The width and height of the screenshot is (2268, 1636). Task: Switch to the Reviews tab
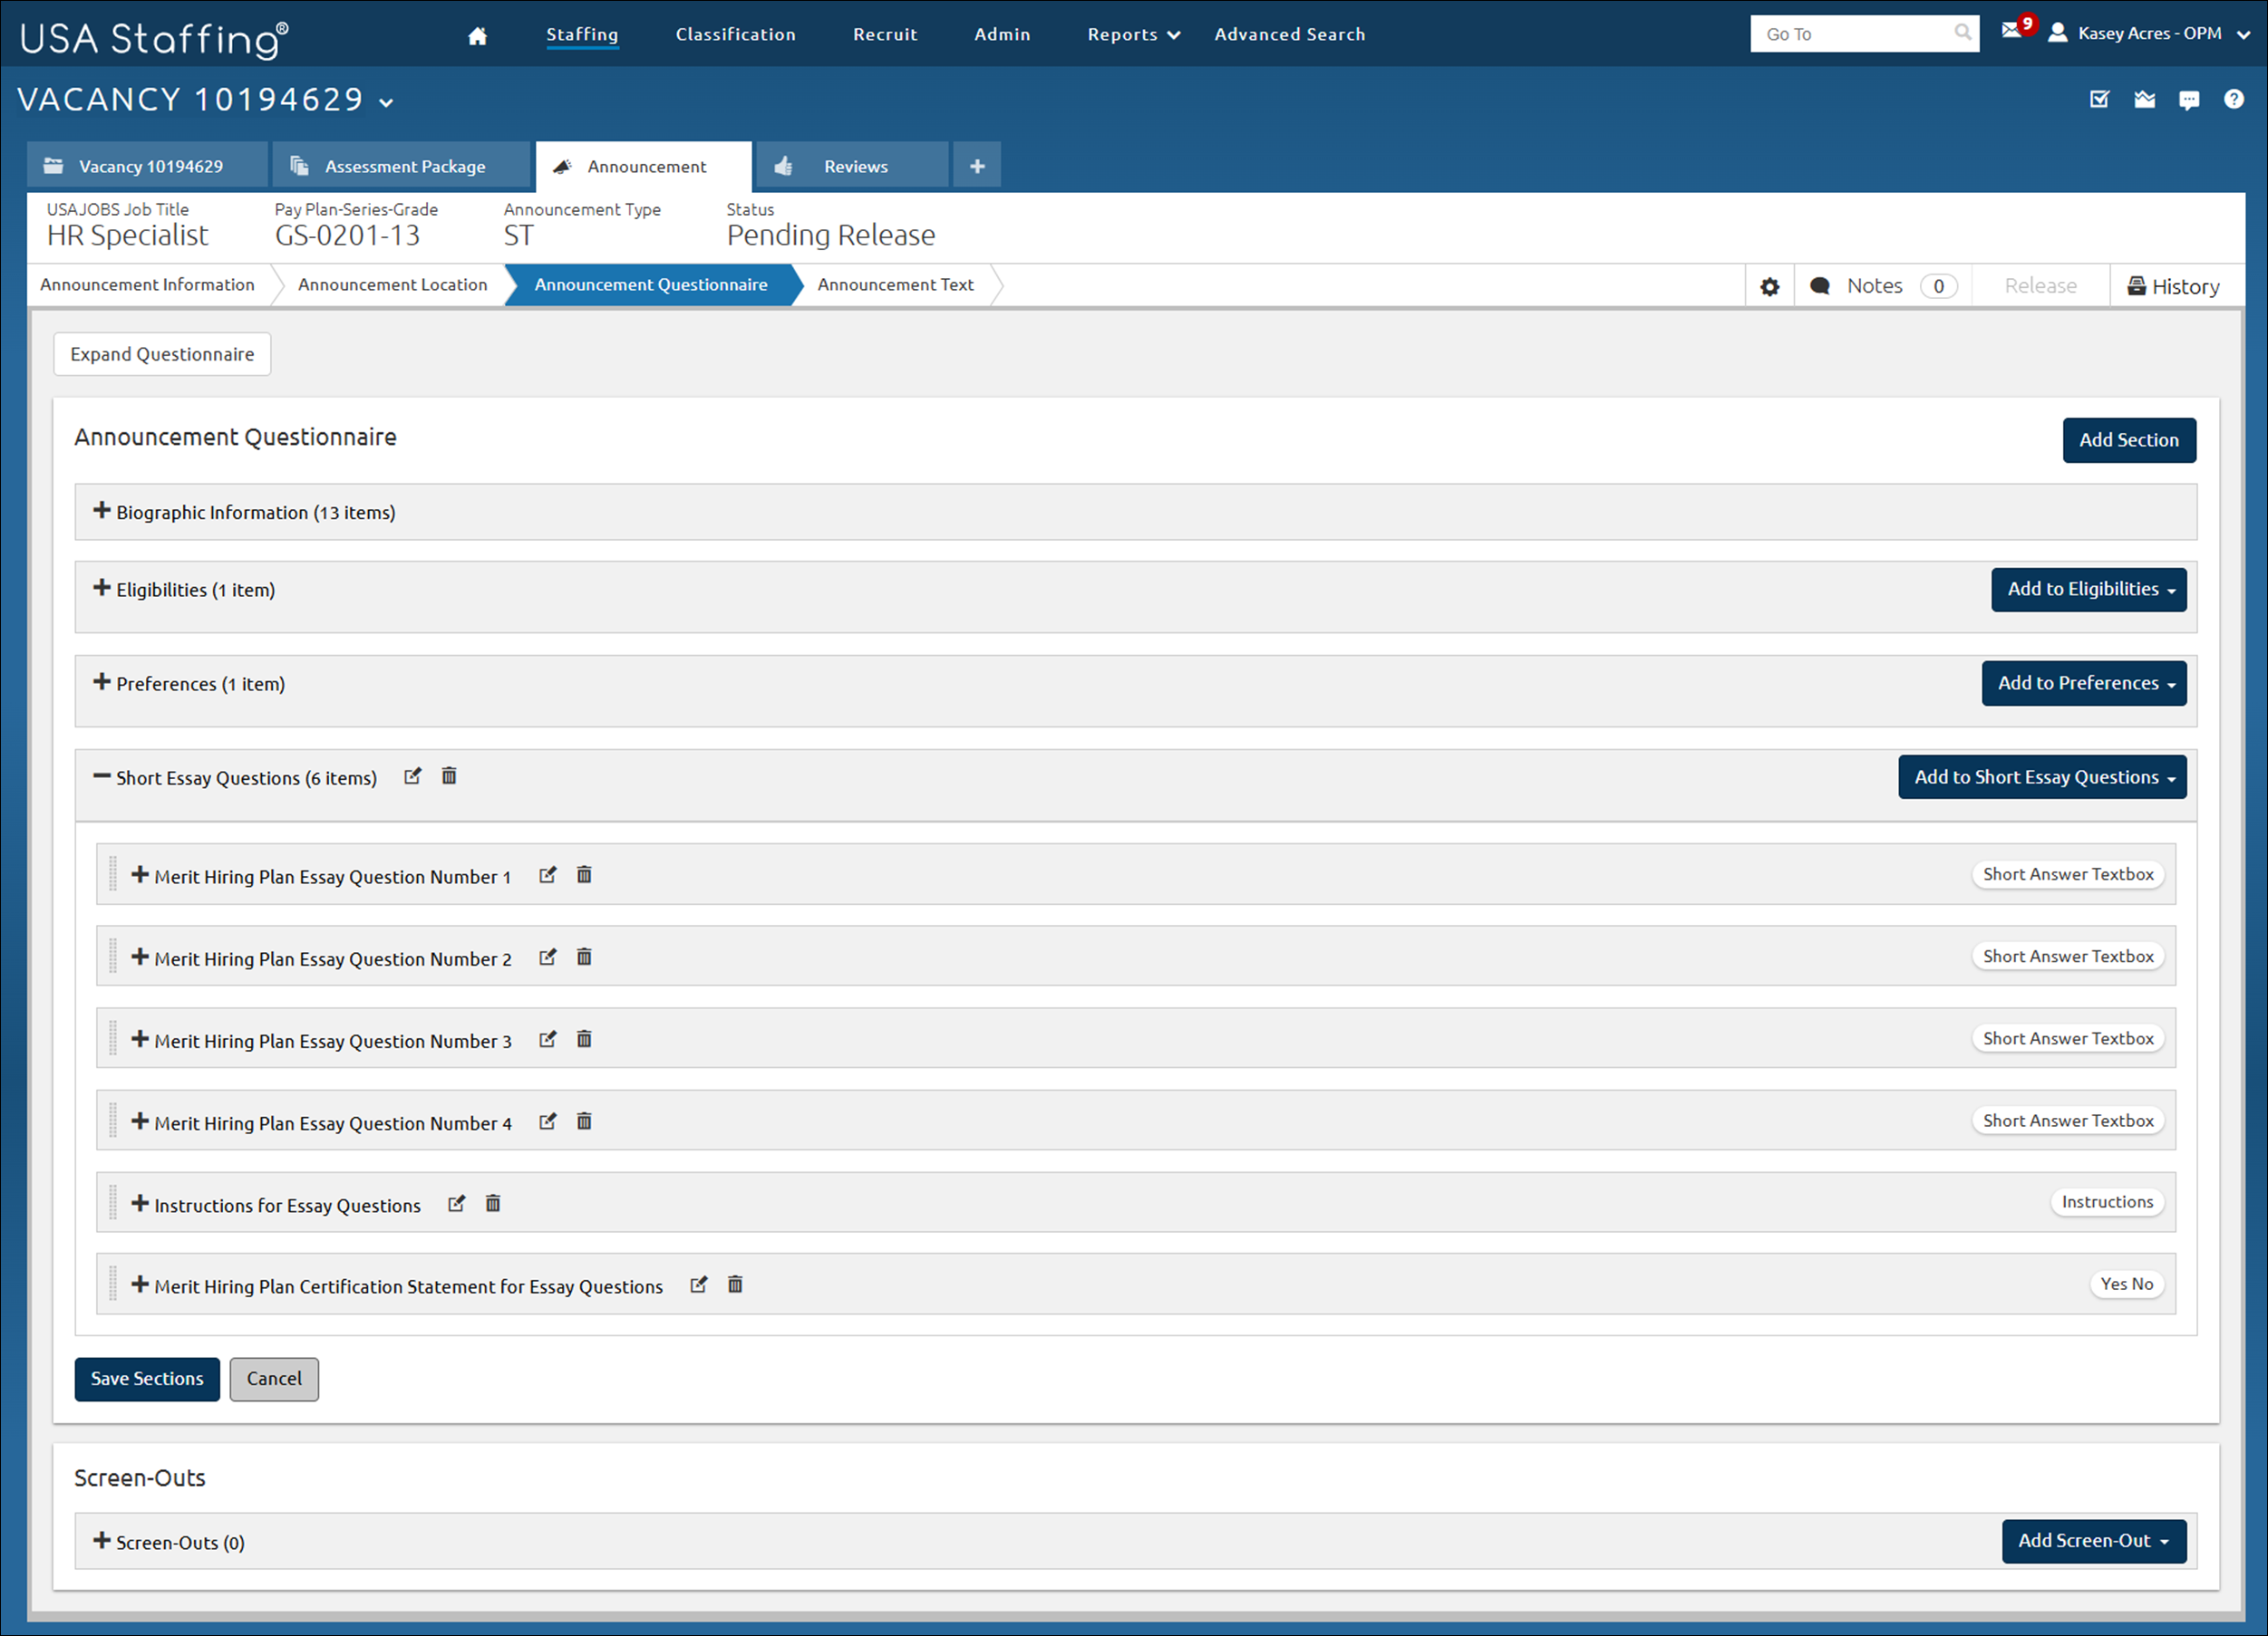point(852,166)
